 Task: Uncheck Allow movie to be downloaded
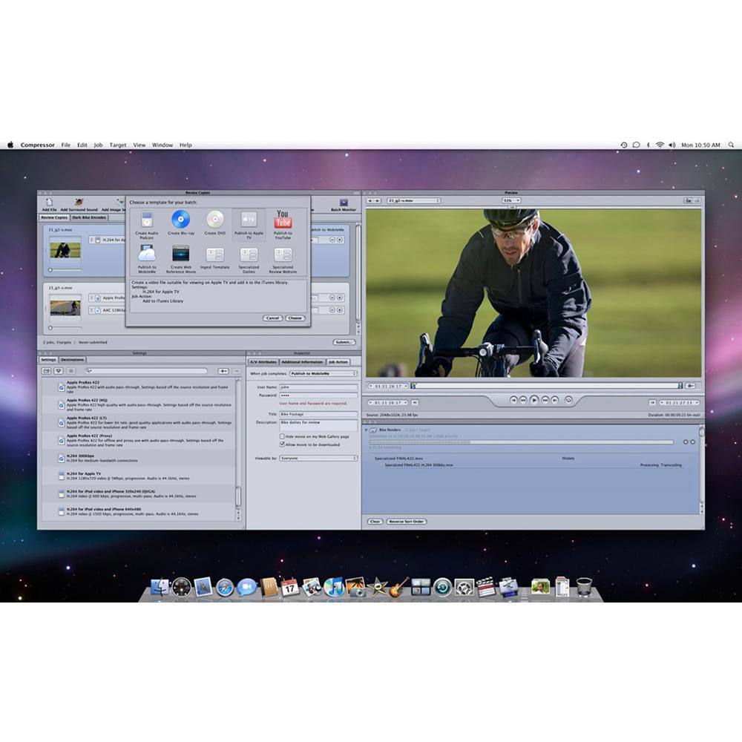[x=282, y=444]
